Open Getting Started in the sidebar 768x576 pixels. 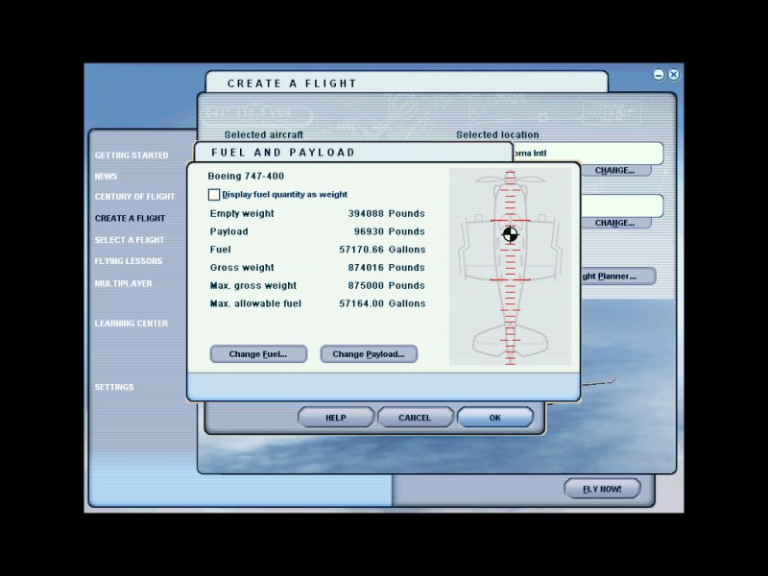[x=132, y=156]
